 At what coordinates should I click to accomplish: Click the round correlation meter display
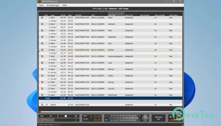point(145,118)
